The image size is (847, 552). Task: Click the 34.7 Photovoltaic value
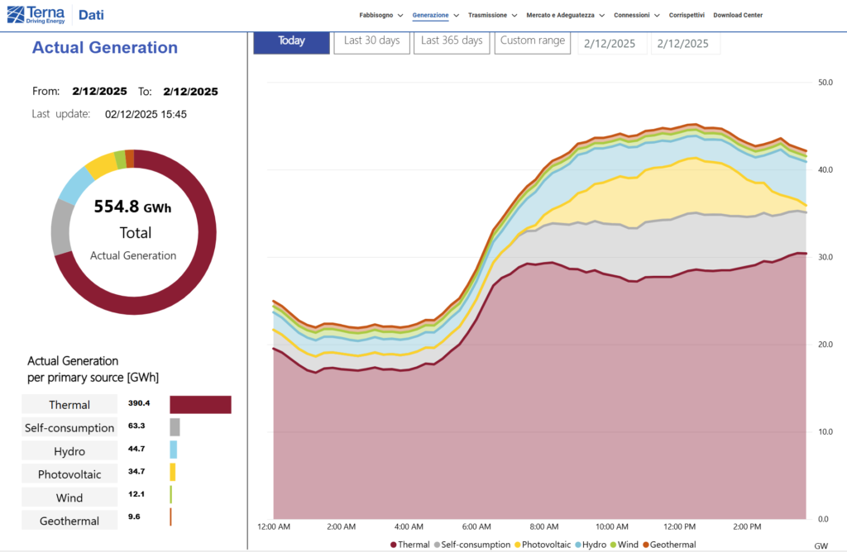[136, 471]
